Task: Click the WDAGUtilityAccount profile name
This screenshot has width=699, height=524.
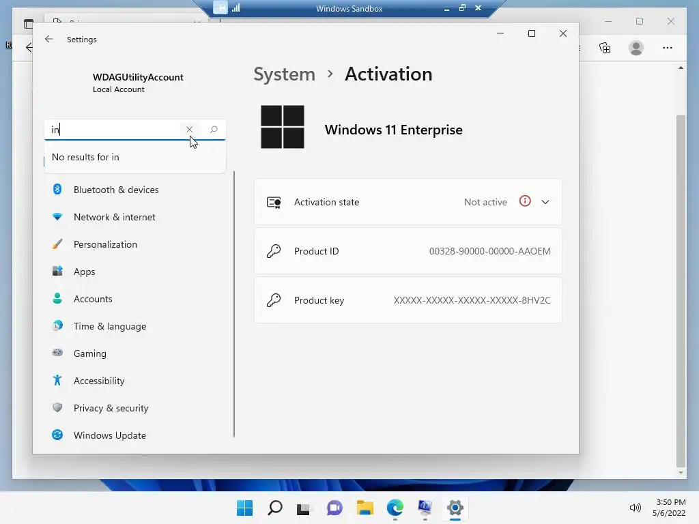Action: (138, 77)
